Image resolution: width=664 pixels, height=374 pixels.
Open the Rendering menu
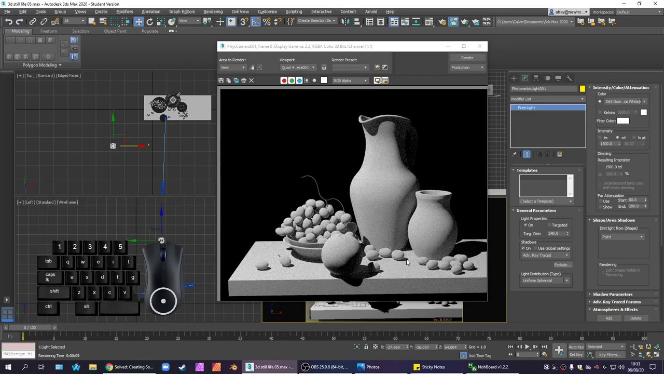(213, 11)
